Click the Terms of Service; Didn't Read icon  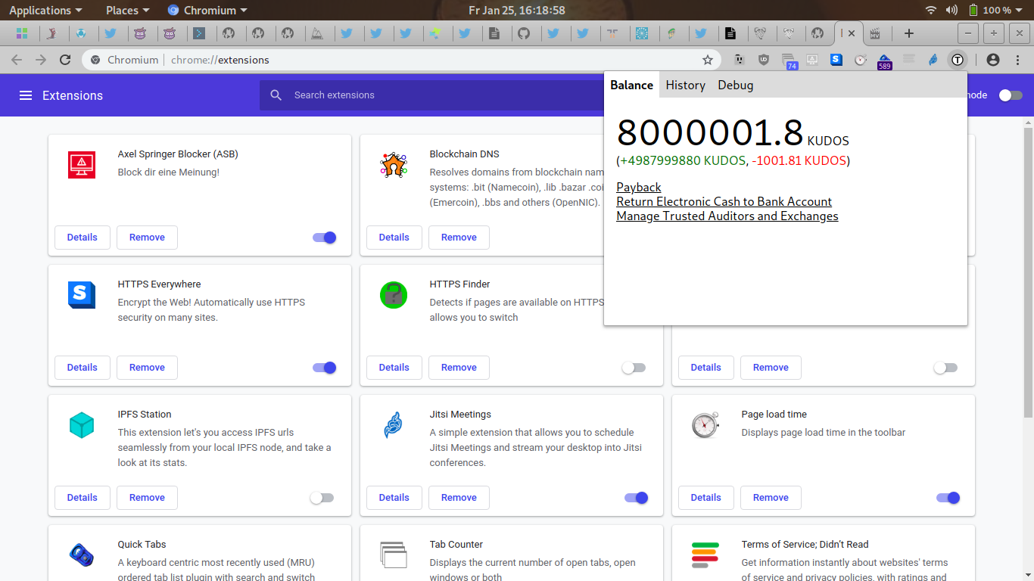point(705,555)
